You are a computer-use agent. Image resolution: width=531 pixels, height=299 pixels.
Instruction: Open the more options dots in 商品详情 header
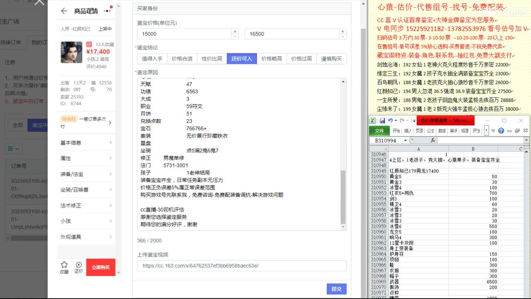[x=107, y=11]
